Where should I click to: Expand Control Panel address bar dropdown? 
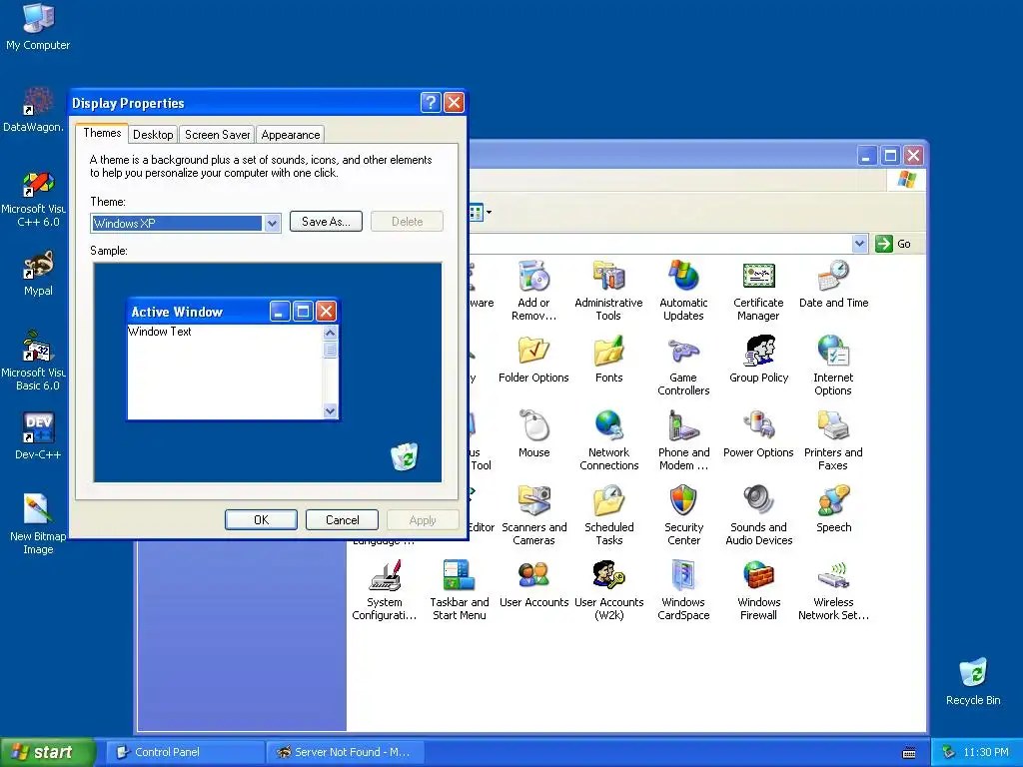(x=860, y=244)
